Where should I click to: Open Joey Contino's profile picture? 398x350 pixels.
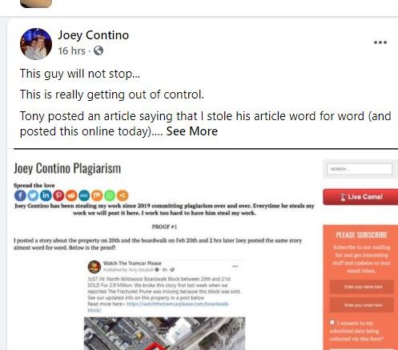click(x=36, y=44)
